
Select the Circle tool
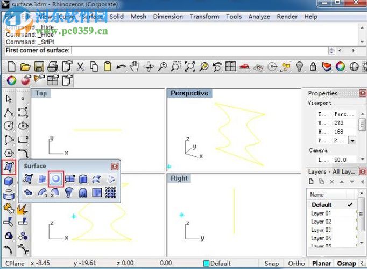pos(9,126)
